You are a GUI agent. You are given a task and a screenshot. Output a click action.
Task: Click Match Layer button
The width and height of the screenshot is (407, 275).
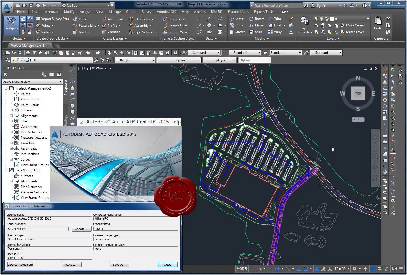(352, 32)
